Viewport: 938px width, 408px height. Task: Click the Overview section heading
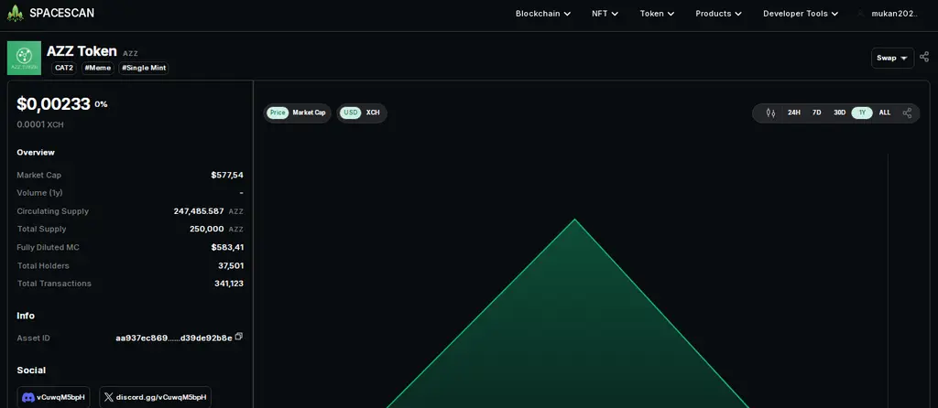(x=36, y=153)
